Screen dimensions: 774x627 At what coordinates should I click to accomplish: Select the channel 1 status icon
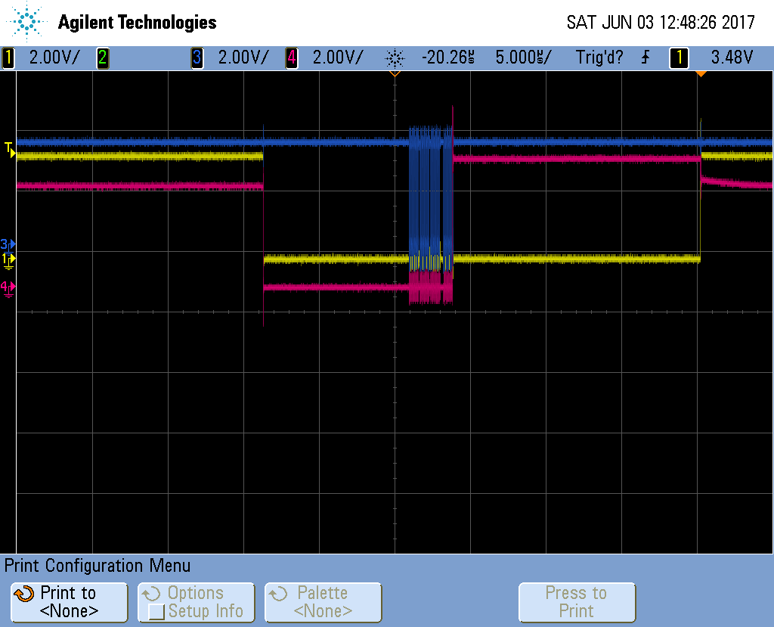(8, 58)
